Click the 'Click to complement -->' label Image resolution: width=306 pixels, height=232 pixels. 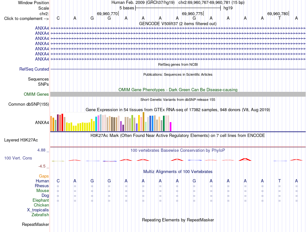click(x=26, y=19)
